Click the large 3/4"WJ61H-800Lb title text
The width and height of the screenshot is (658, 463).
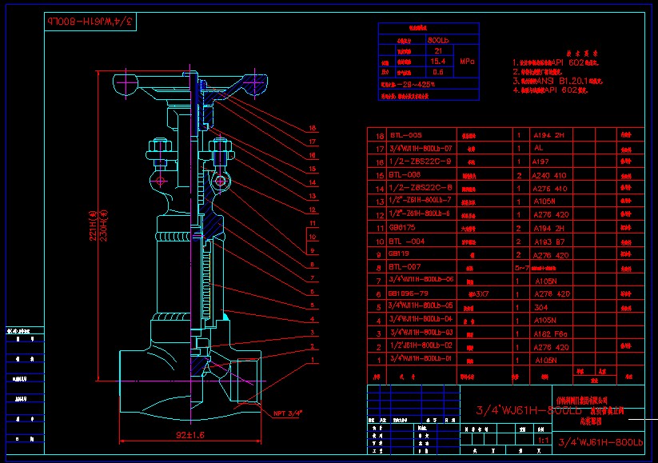525,409
